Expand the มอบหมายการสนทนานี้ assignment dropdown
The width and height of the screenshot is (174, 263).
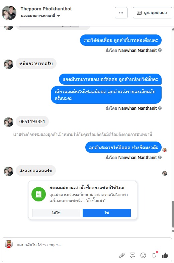[x=59, y=16]
